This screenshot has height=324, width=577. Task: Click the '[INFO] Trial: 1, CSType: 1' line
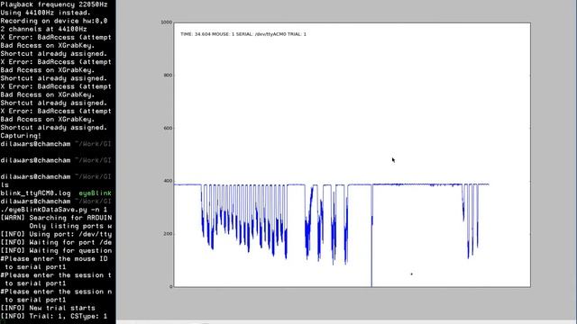tap(54, 316)
